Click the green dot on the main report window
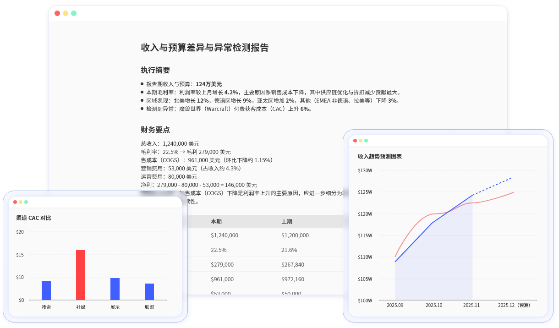The width and height of the screenshot is (559, 328). 72,13
